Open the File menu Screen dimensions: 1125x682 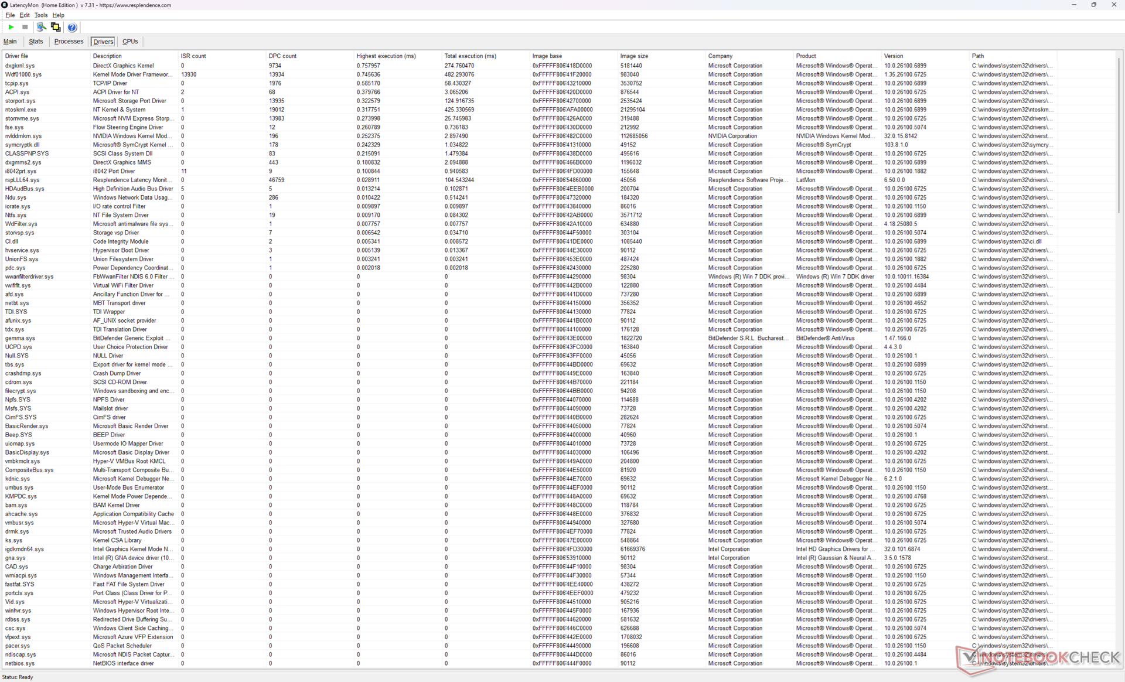click(x=10, y=15)
